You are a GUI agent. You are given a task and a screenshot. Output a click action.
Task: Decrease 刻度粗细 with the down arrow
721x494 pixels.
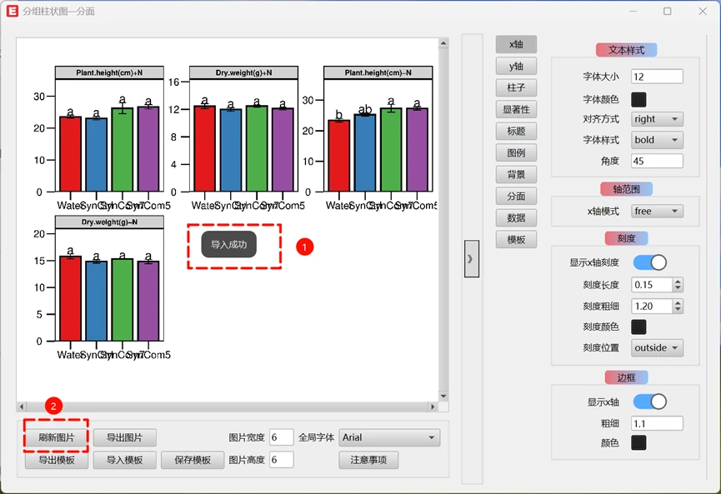[678, 310]
